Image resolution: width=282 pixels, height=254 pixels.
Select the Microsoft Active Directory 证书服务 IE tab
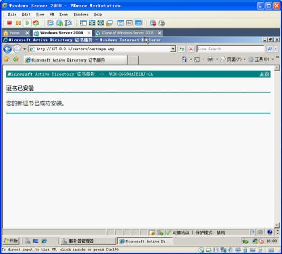click(x=76, y=60)
